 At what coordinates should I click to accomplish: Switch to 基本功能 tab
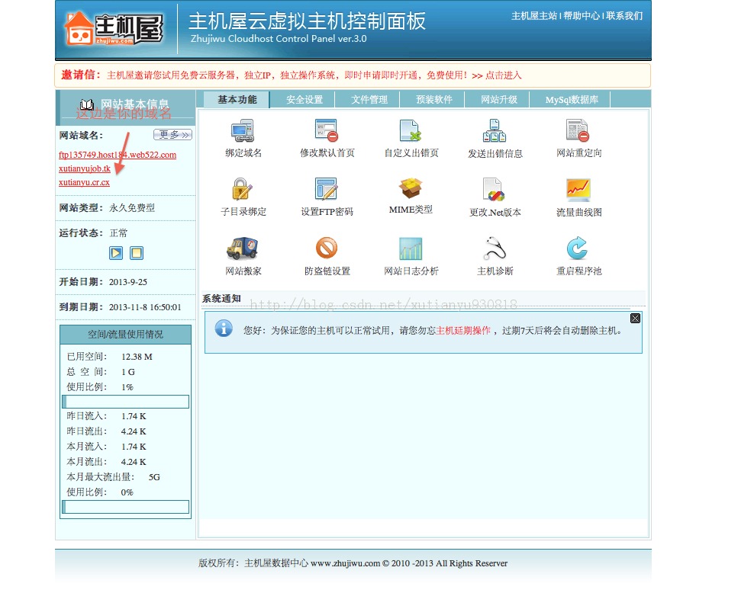pyautogui.click(x=237, y=99)
